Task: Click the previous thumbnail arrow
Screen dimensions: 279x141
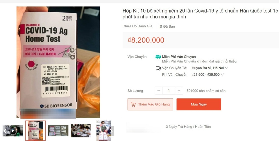Action: click(x=5, y=131)
